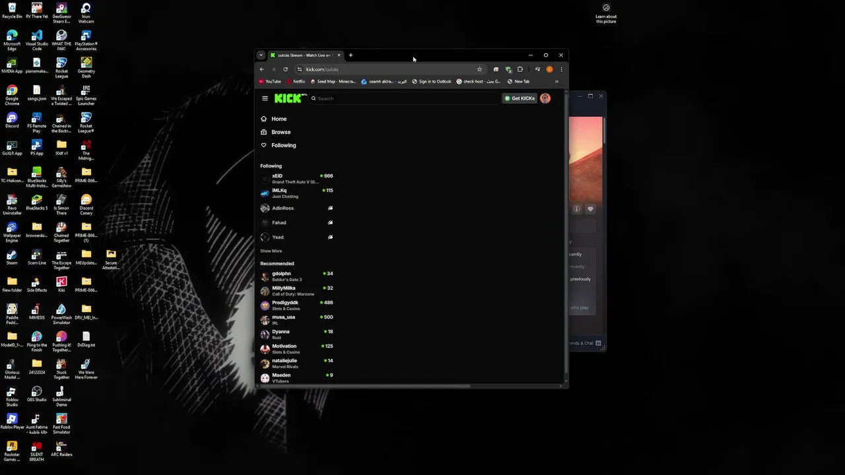This screenshot has height=475, width=845.
Task: Open the Seed Map - Minecraft bookmark
Action: (x=333, y=82)
